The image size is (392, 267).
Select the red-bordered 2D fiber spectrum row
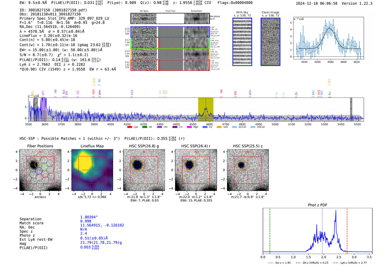coord(170,65)
